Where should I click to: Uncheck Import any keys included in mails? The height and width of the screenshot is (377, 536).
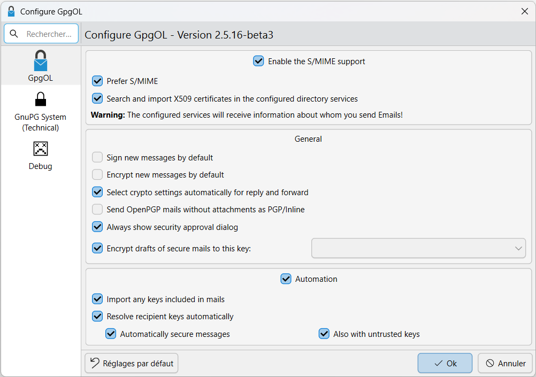click(97, 299)
